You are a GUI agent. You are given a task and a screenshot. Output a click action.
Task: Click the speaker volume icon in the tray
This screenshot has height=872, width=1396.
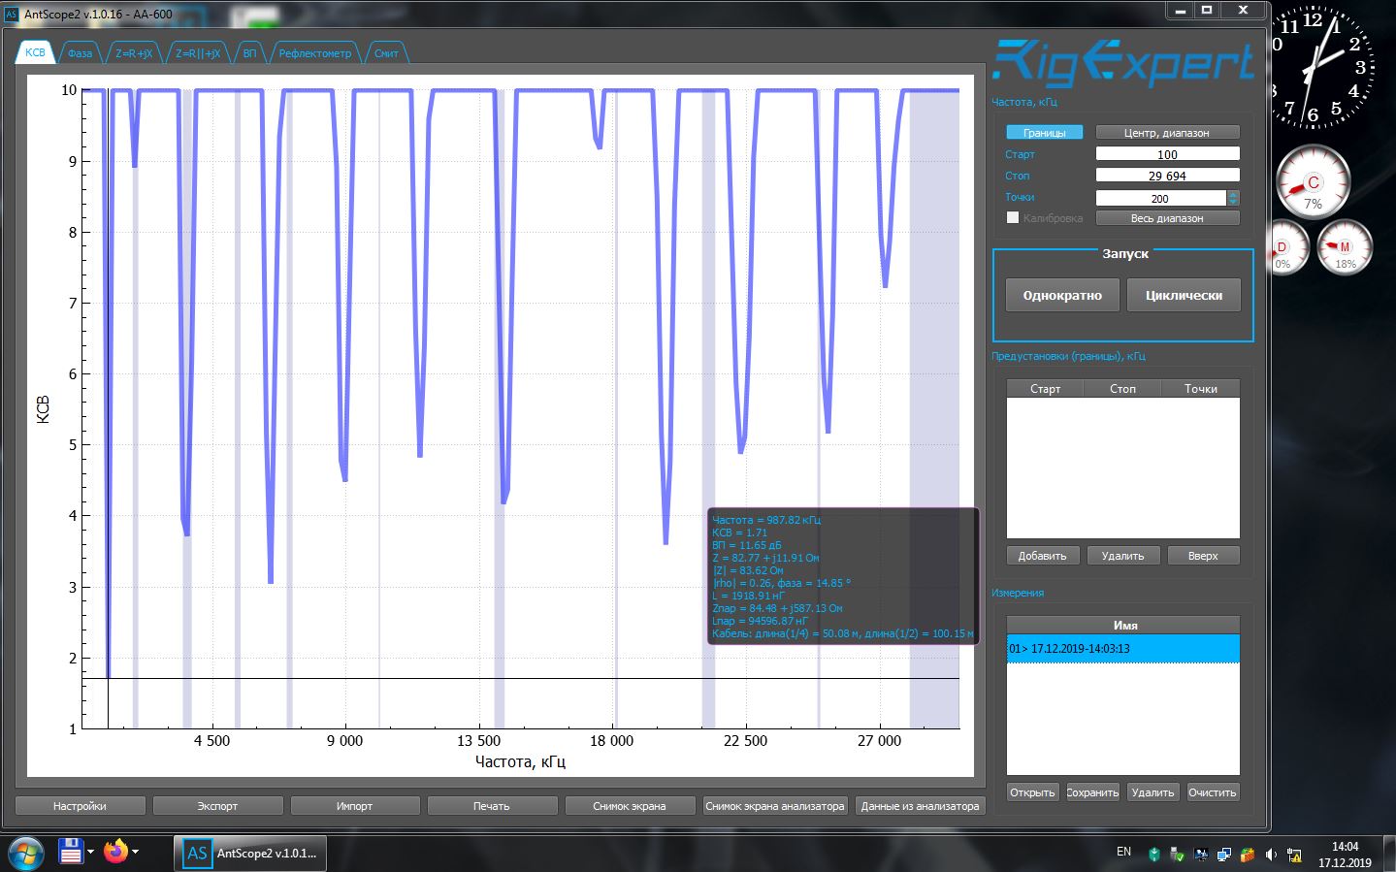(x=1271, y=855)
